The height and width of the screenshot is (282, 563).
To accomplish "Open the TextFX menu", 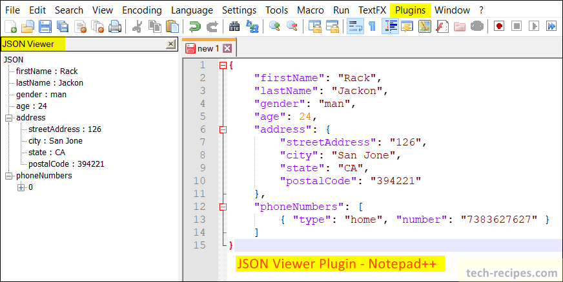I will (x=372, y=10).
